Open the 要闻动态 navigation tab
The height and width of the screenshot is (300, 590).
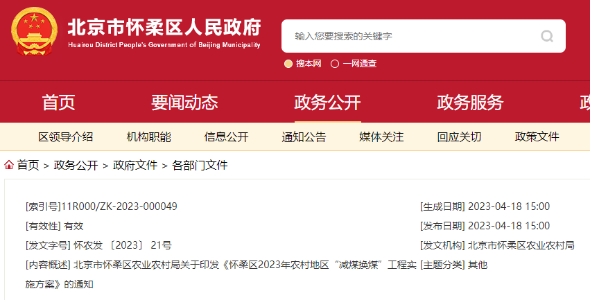[184, 103]
